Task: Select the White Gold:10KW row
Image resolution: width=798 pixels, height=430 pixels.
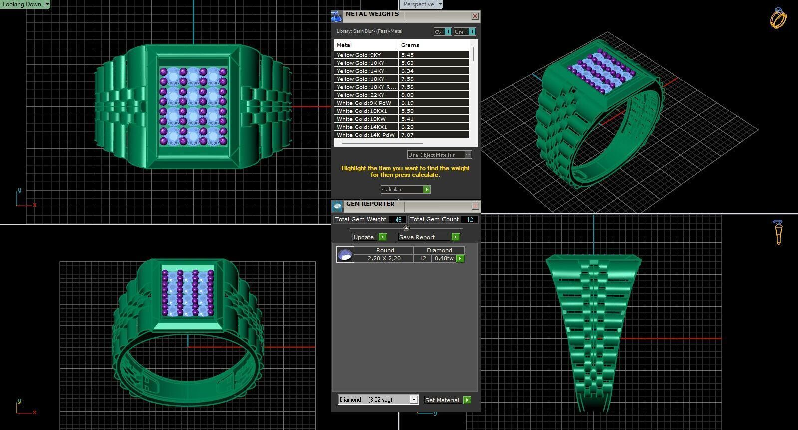Action: (x=401, y=119)
